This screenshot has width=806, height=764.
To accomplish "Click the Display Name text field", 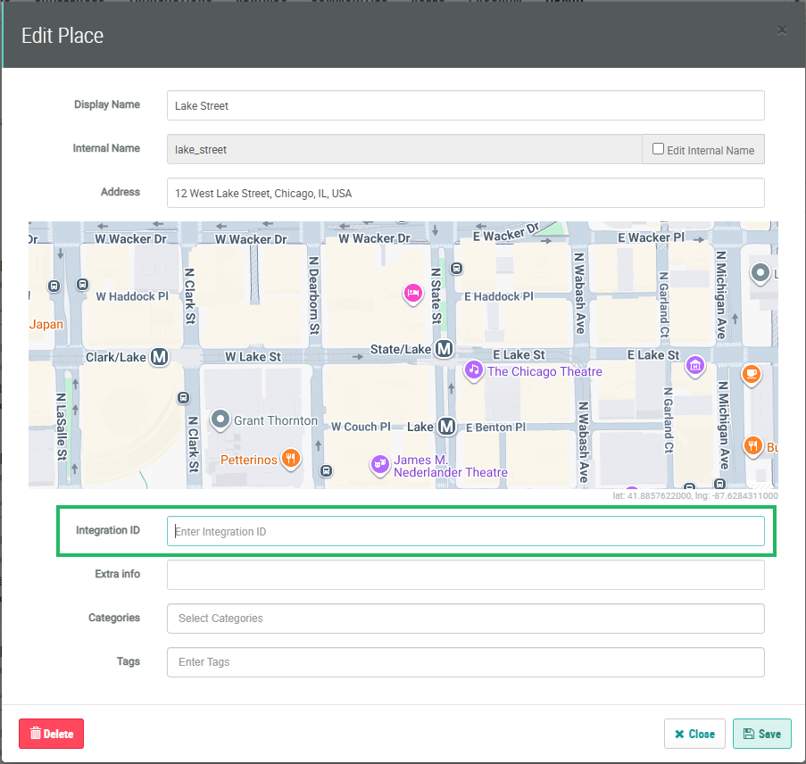I will tap(465, 105).
